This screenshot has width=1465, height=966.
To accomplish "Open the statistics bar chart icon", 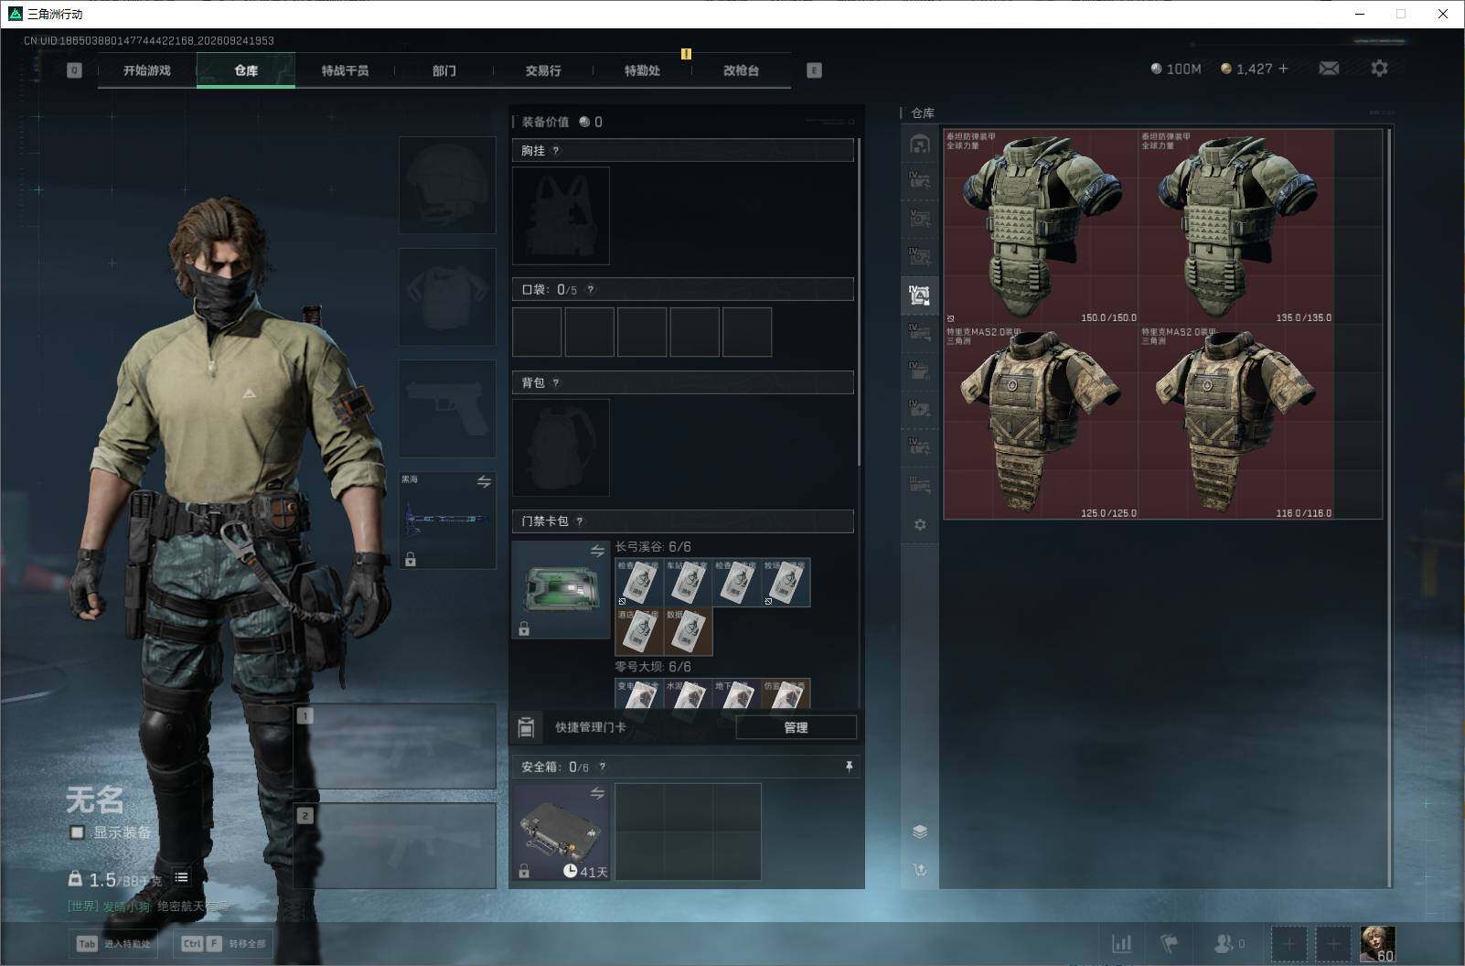I will click(x=1121, y=943).
